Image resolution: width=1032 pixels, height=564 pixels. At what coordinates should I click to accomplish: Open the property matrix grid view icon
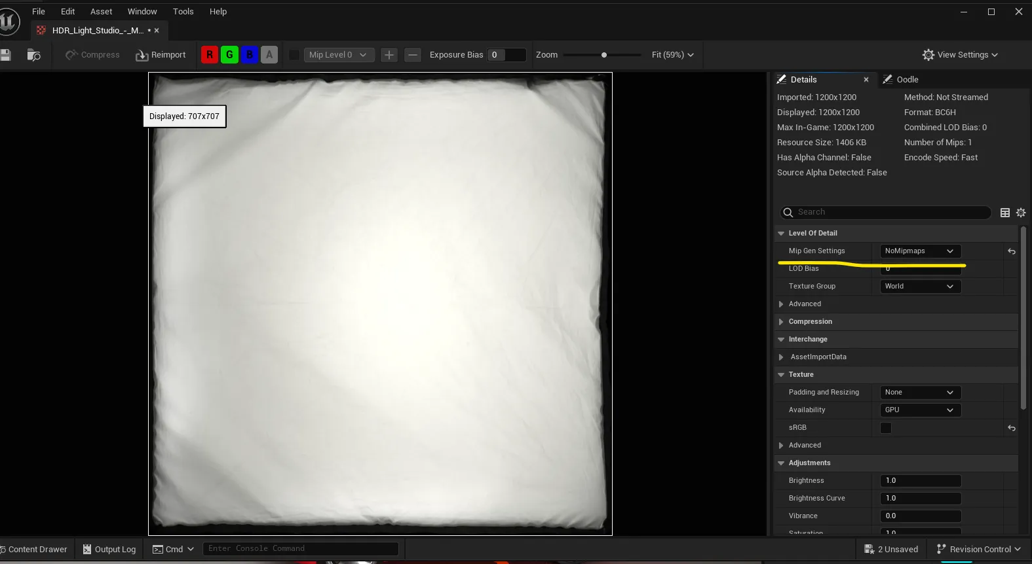click(1005, 213)
